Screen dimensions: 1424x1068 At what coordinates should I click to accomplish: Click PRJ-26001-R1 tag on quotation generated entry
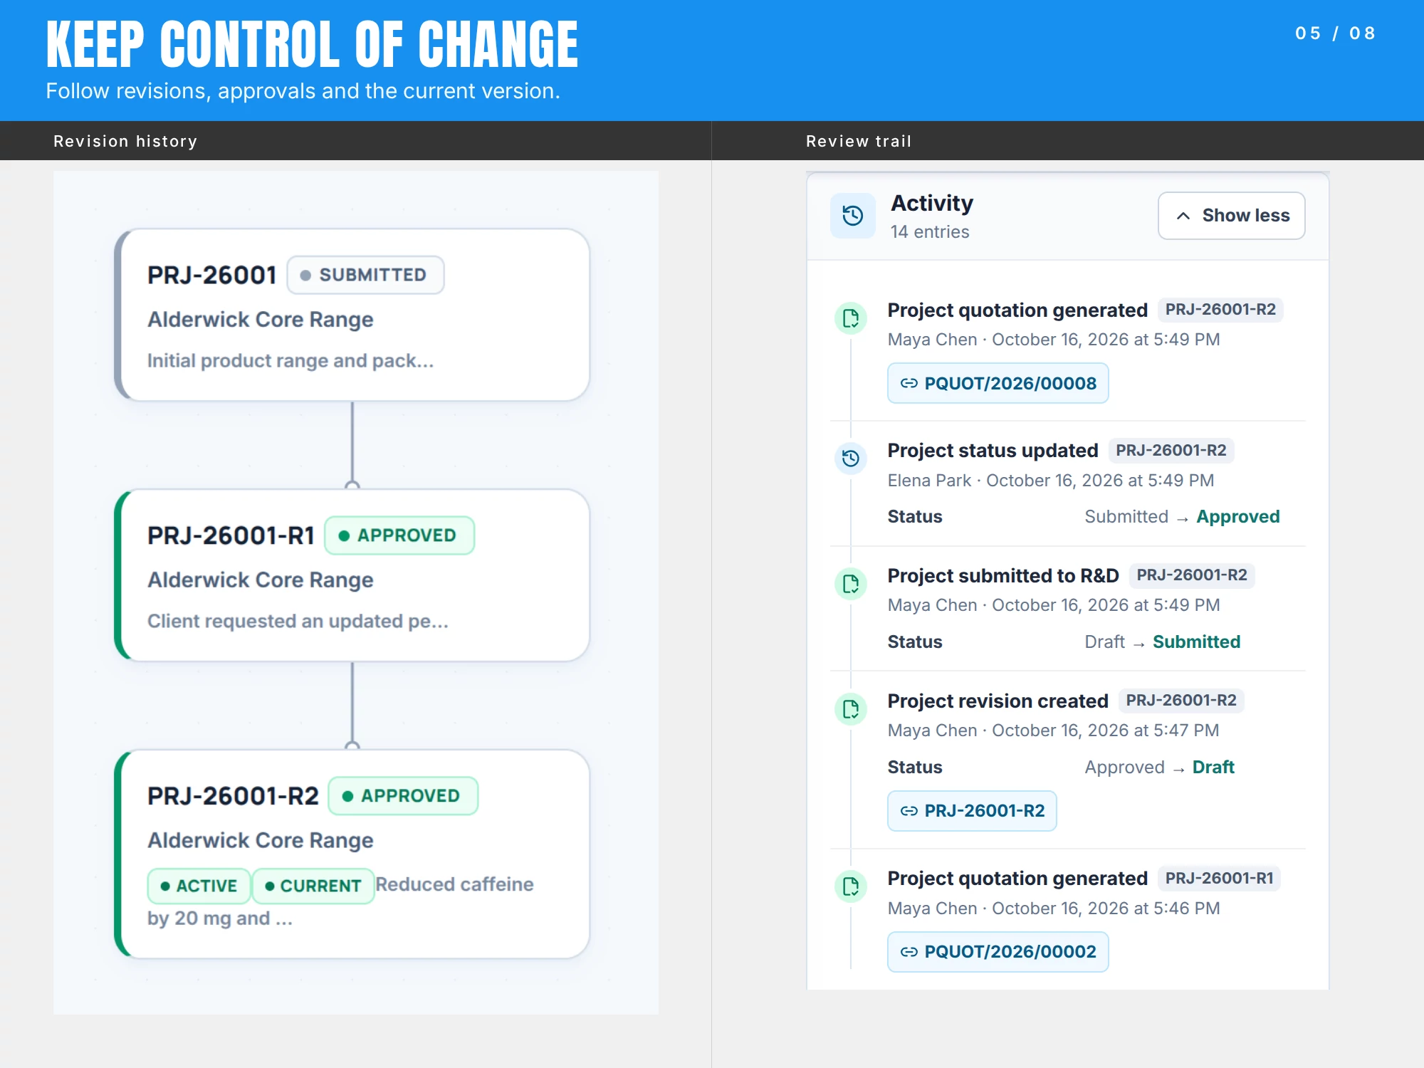coord(1219,878)
